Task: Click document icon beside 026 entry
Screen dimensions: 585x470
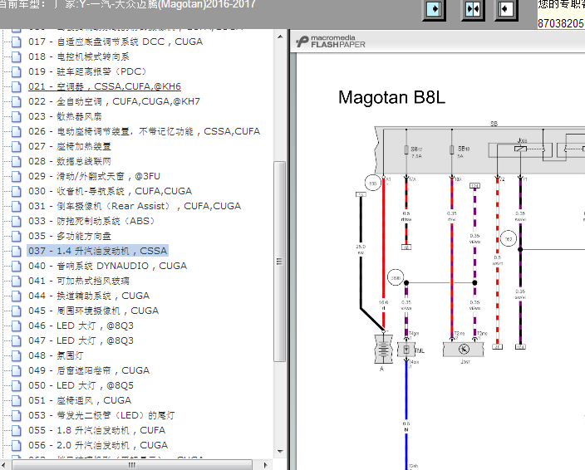Action: tap(16, 131)
